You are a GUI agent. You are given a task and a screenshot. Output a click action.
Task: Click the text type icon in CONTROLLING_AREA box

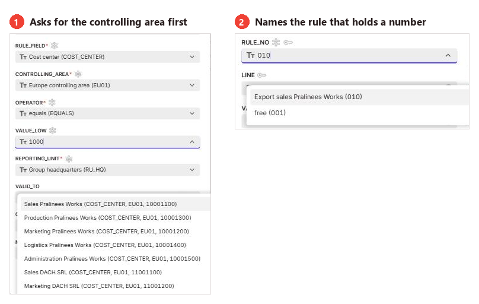(x=23, y=85)
